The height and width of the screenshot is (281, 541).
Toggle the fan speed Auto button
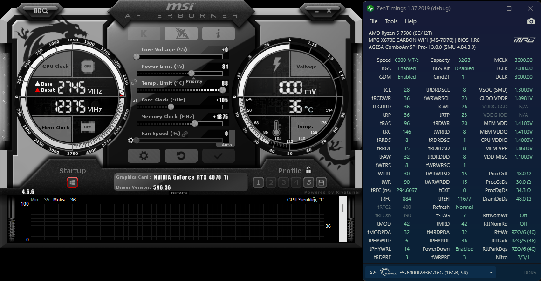226,145
